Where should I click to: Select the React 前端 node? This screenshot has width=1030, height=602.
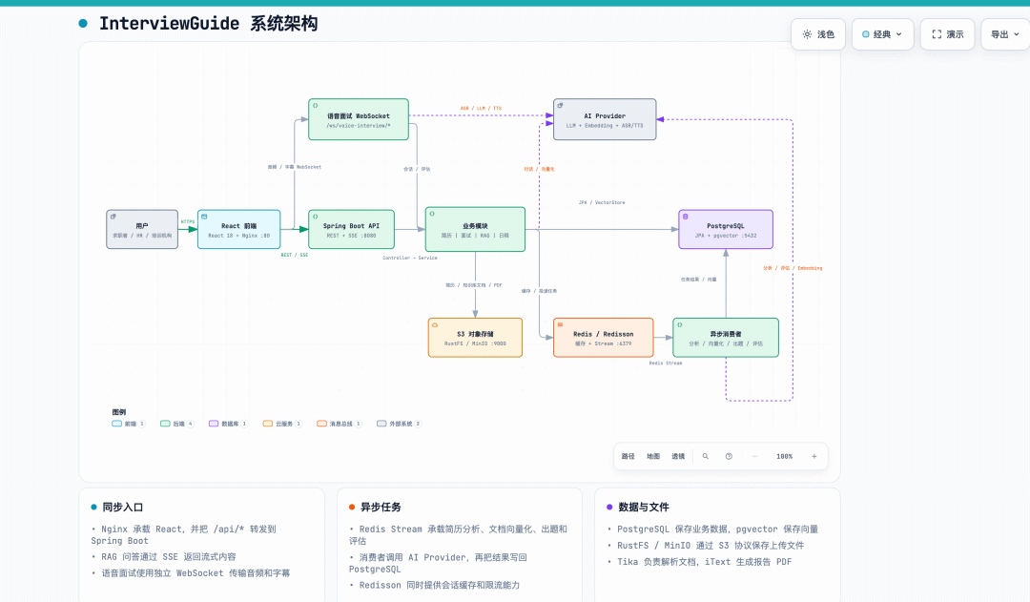pyautogui.click(x=239, y=229)
